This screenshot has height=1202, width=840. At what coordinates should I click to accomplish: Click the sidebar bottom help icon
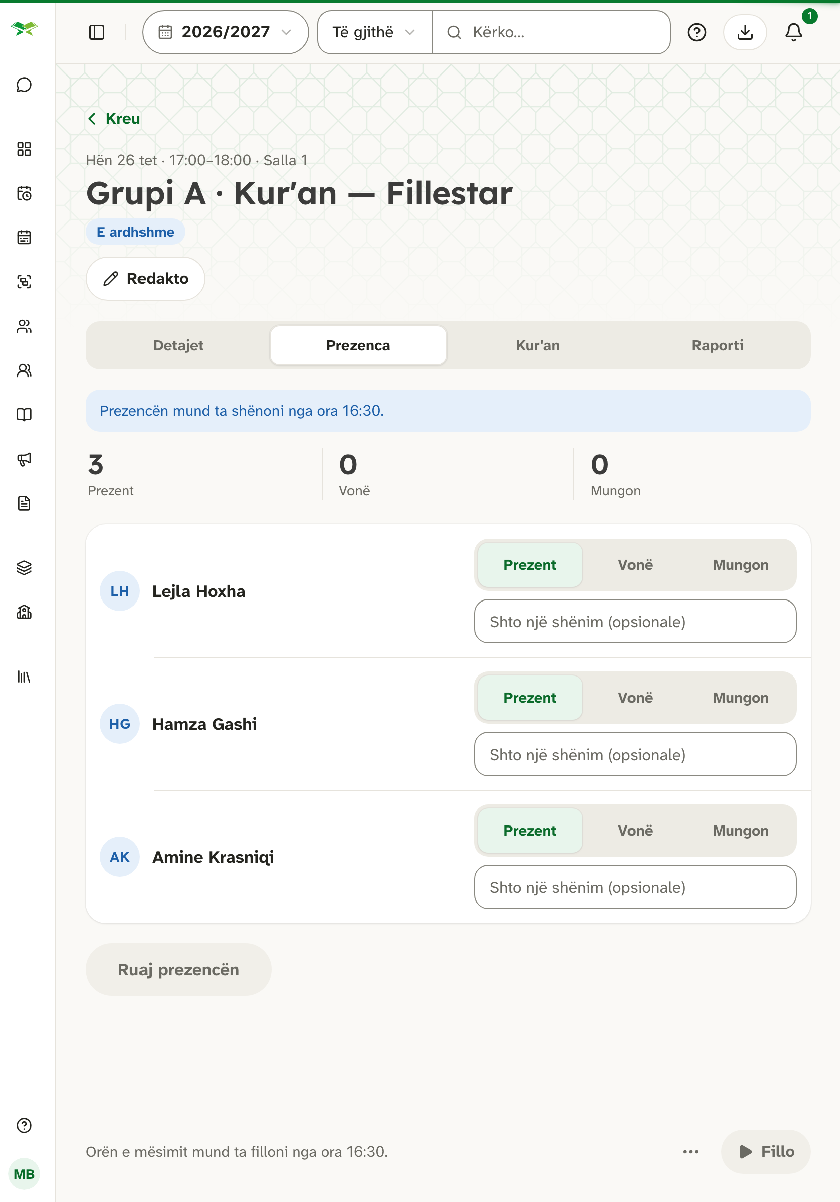tap(24, 1125)
